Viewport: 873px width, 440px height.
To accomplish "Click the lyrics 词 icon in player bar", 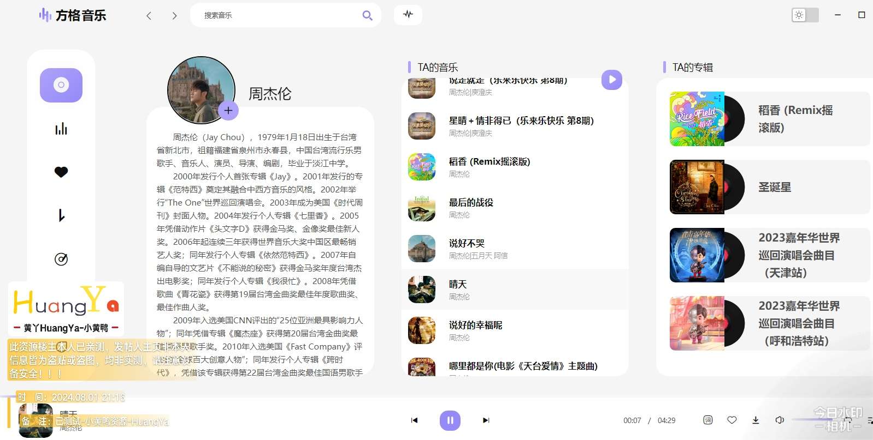I will click(x=707, y=420).
